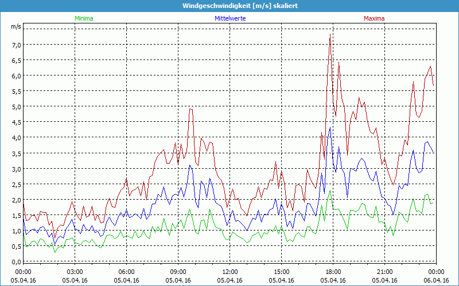Click the 1,0 y-axis value
The width and height of the screenshot is (459, 286).
[17, 231]
